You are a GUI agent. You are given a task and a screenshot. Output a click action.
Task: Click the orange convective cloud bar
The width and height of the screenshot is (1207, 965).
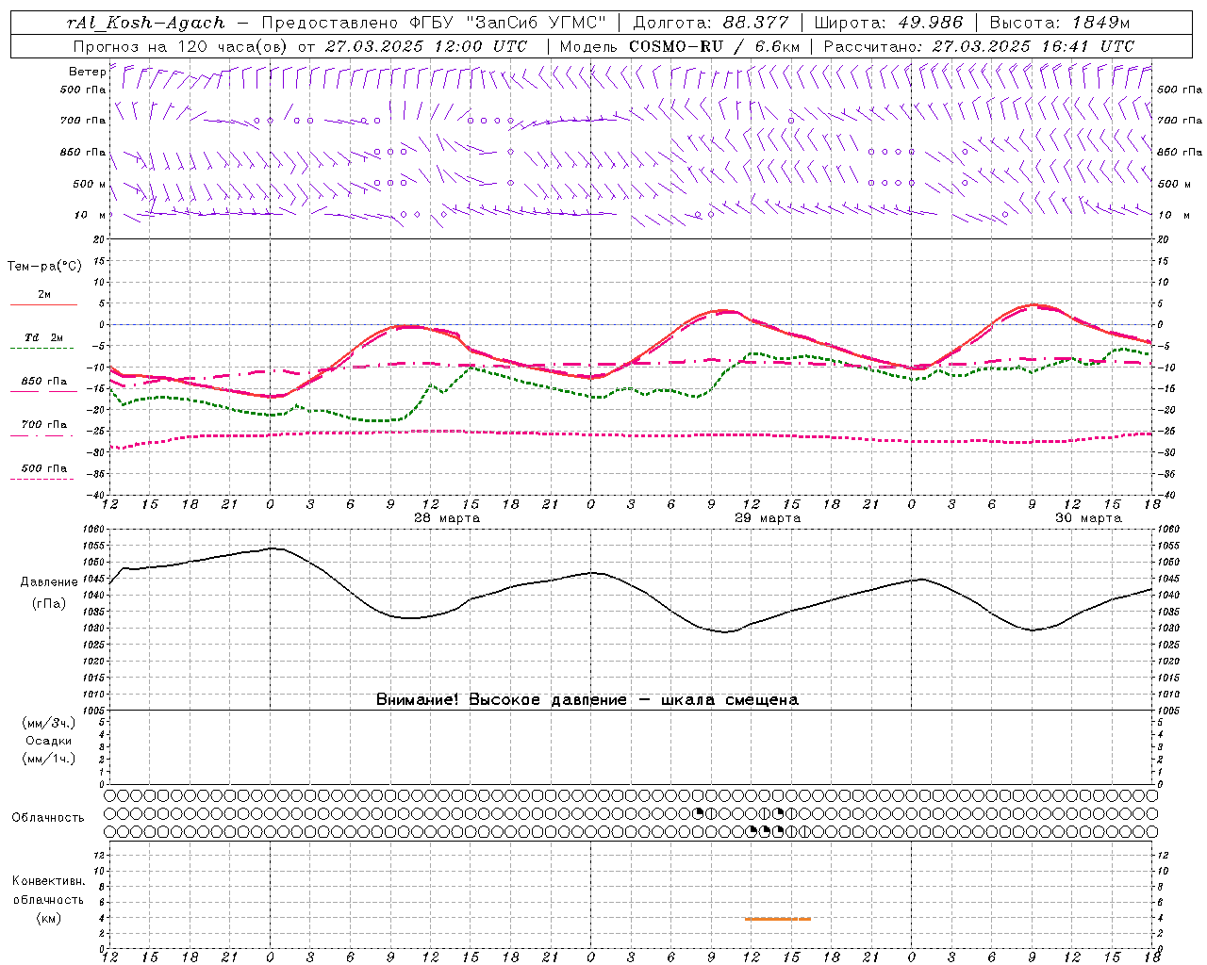point(777,919)
